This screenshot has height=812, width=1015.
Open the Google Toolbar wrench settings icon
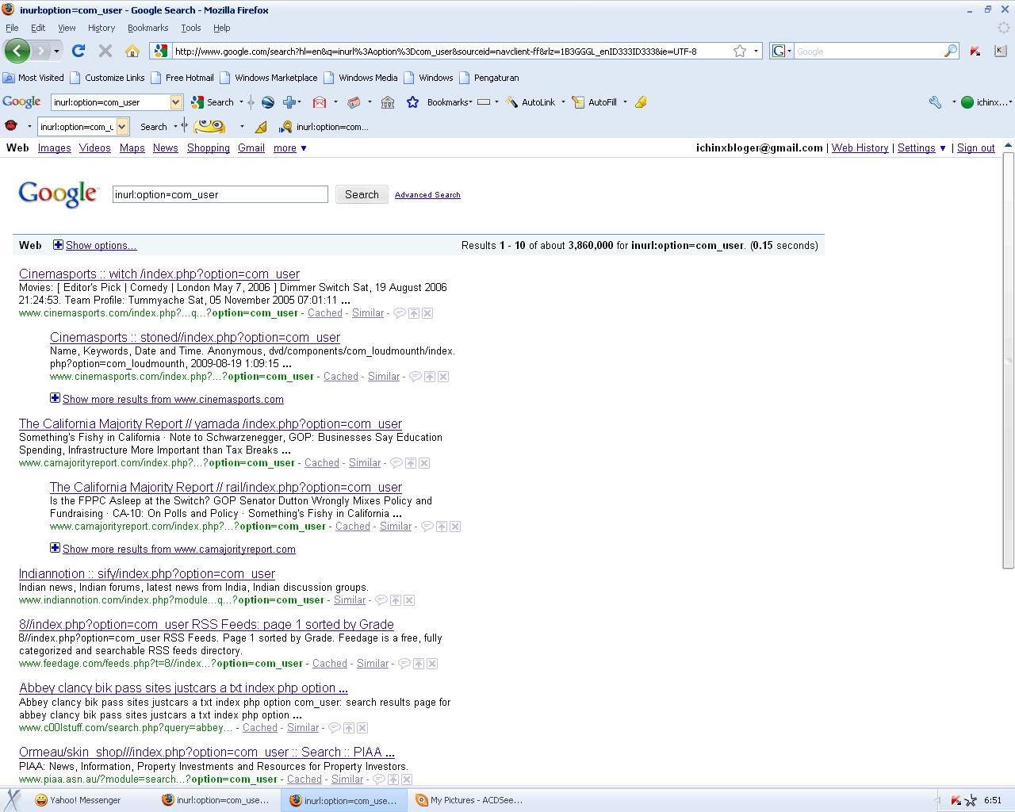click(x=936, y=102)
